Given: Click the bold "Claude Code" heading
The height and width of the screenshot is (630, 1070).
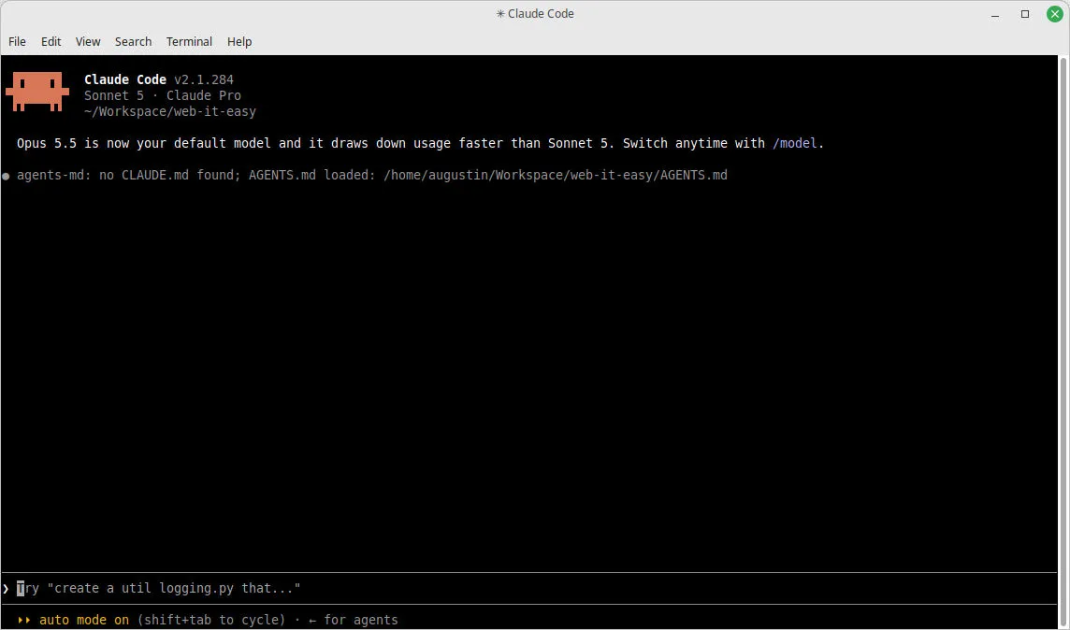Looking at the screenshot, I should [125, 79].
